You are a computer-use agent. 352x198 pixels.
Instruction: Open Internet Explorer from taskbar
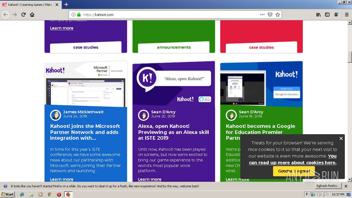click(x=22, y=194)
